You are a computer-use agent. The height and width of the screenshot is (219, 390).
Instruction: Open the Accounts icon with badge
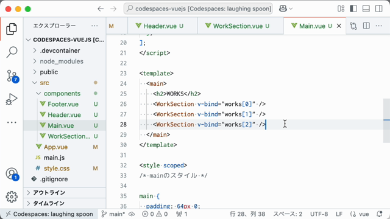coord(12,174)
